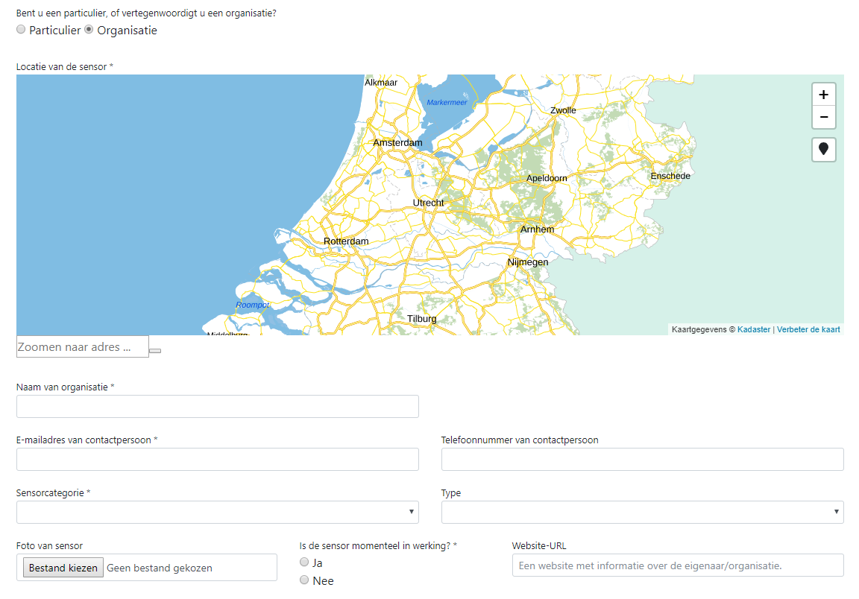859x599 pixels.
Task: Click the Naam van organisatie field
Action: (217, 406)
